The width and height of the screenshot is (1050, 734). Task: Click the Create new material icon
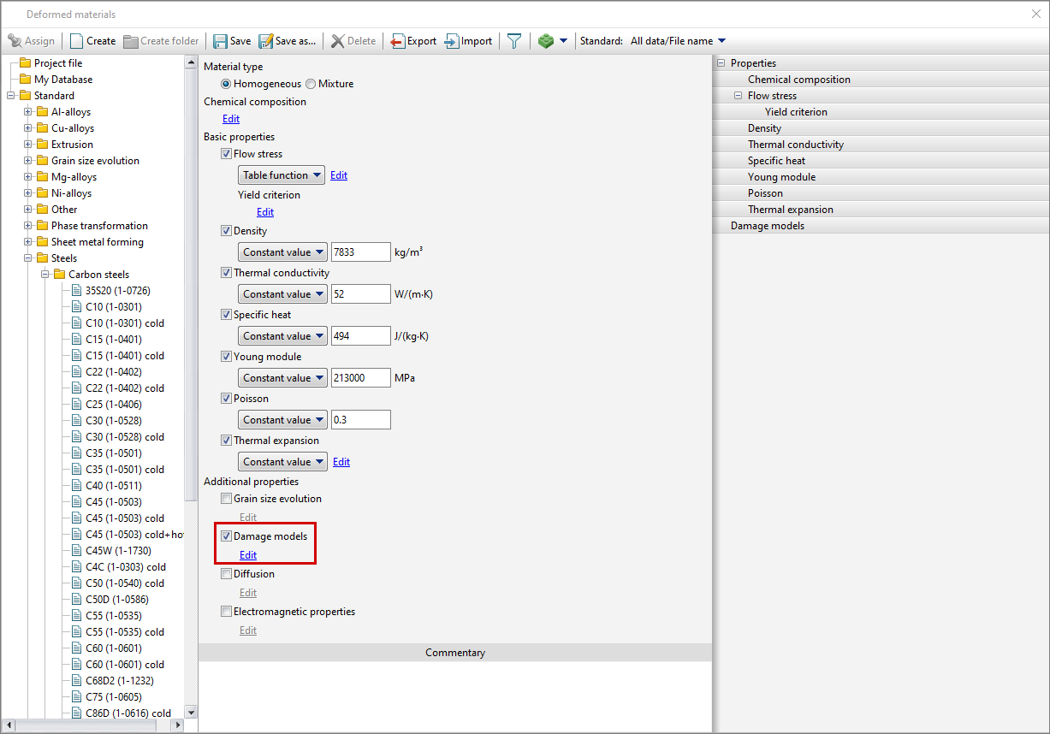pyautogui.click(x=77, y=41)
